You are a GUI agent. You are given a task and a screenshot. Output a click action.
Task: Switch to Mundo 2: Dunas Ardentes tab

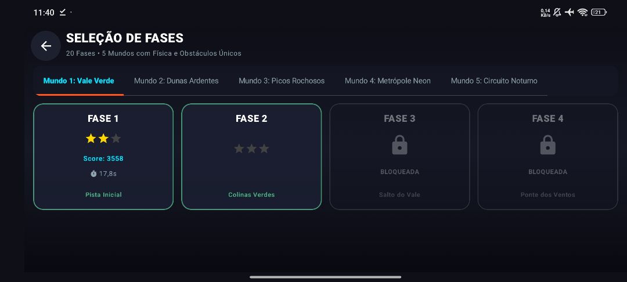[176, 81]
